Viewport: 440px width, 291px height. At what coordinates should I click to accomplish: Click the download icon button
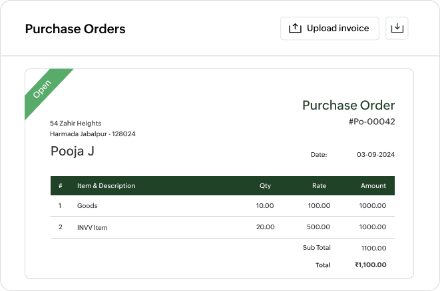pos(397,29)
